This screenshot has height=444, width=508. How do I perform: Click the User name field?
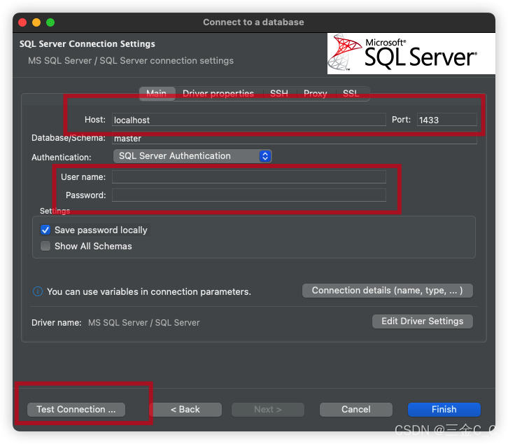[x=249, y=176]
